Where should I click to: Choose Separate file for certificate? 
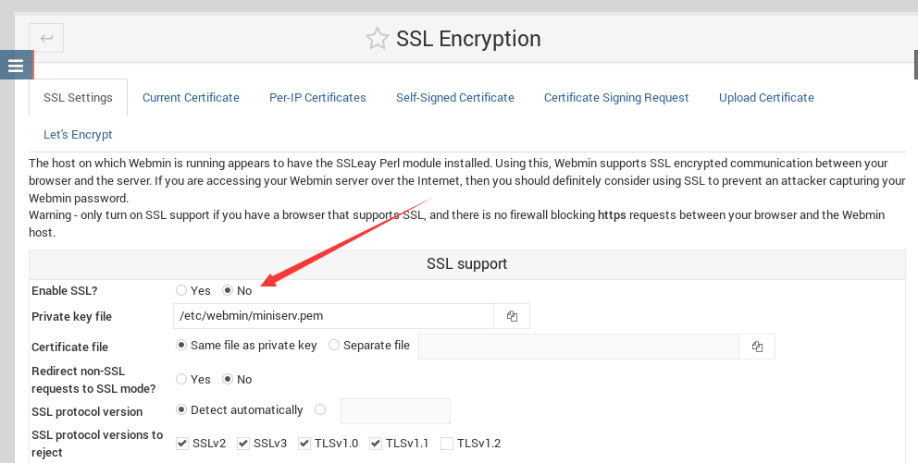click(334, 346)
